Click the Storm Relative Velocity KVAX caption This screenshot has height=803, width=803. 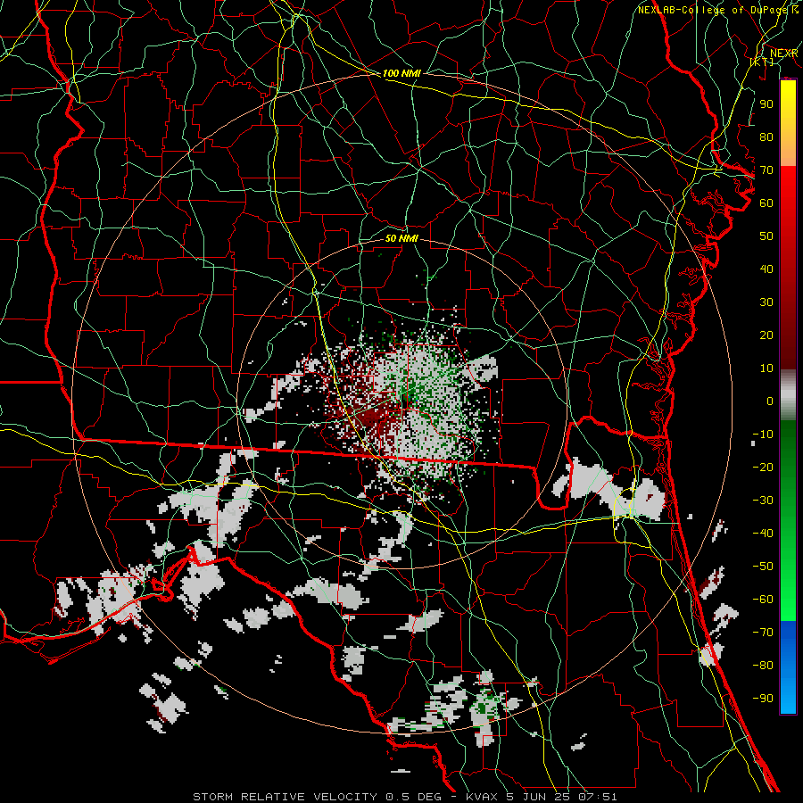405,797
